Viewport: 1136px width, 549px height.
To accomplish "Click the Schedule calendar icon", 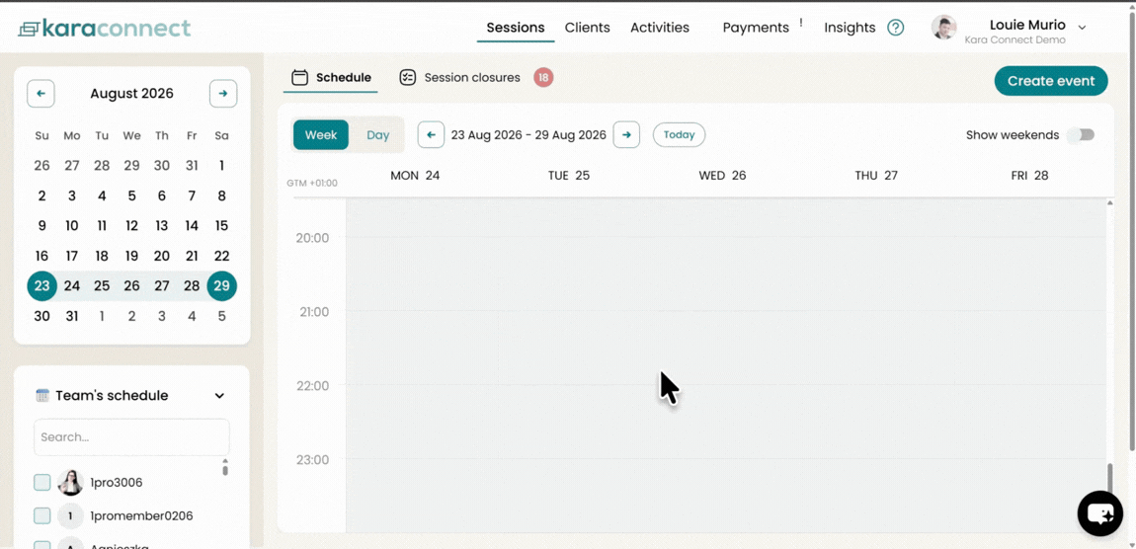I will 300,77.
